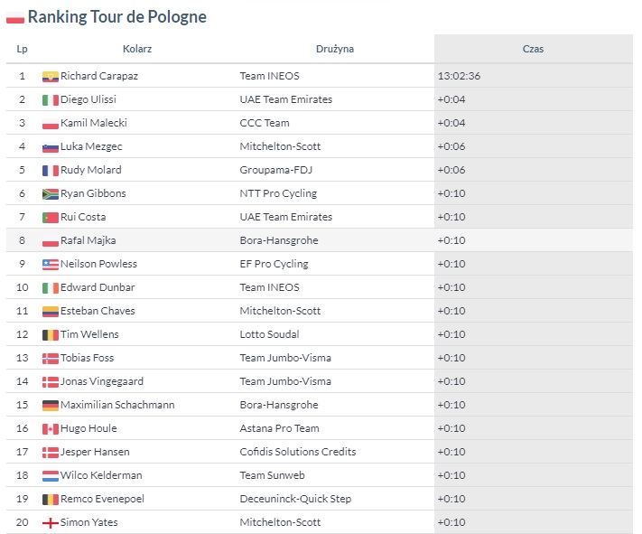The width and height of the screenshot is (642, 534).
Task: Click US flag beside Neilson Powless
Action: tap(51, 265)
